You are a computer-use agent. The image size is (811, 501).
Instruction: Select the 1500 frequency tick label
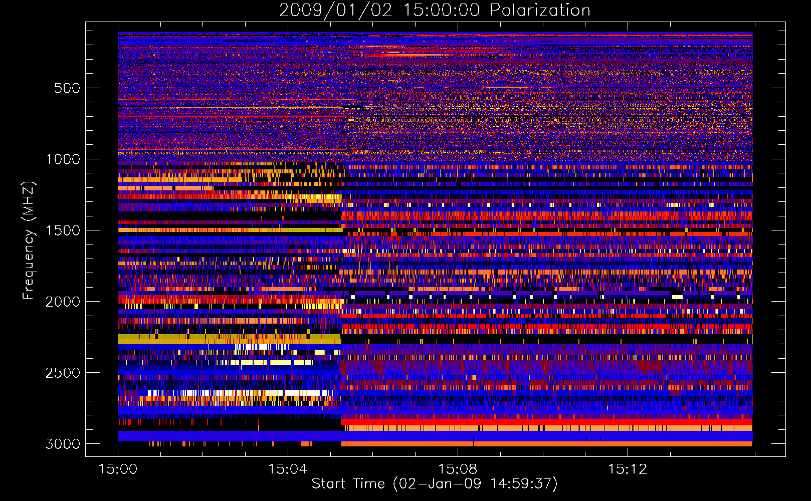point(63,230)
